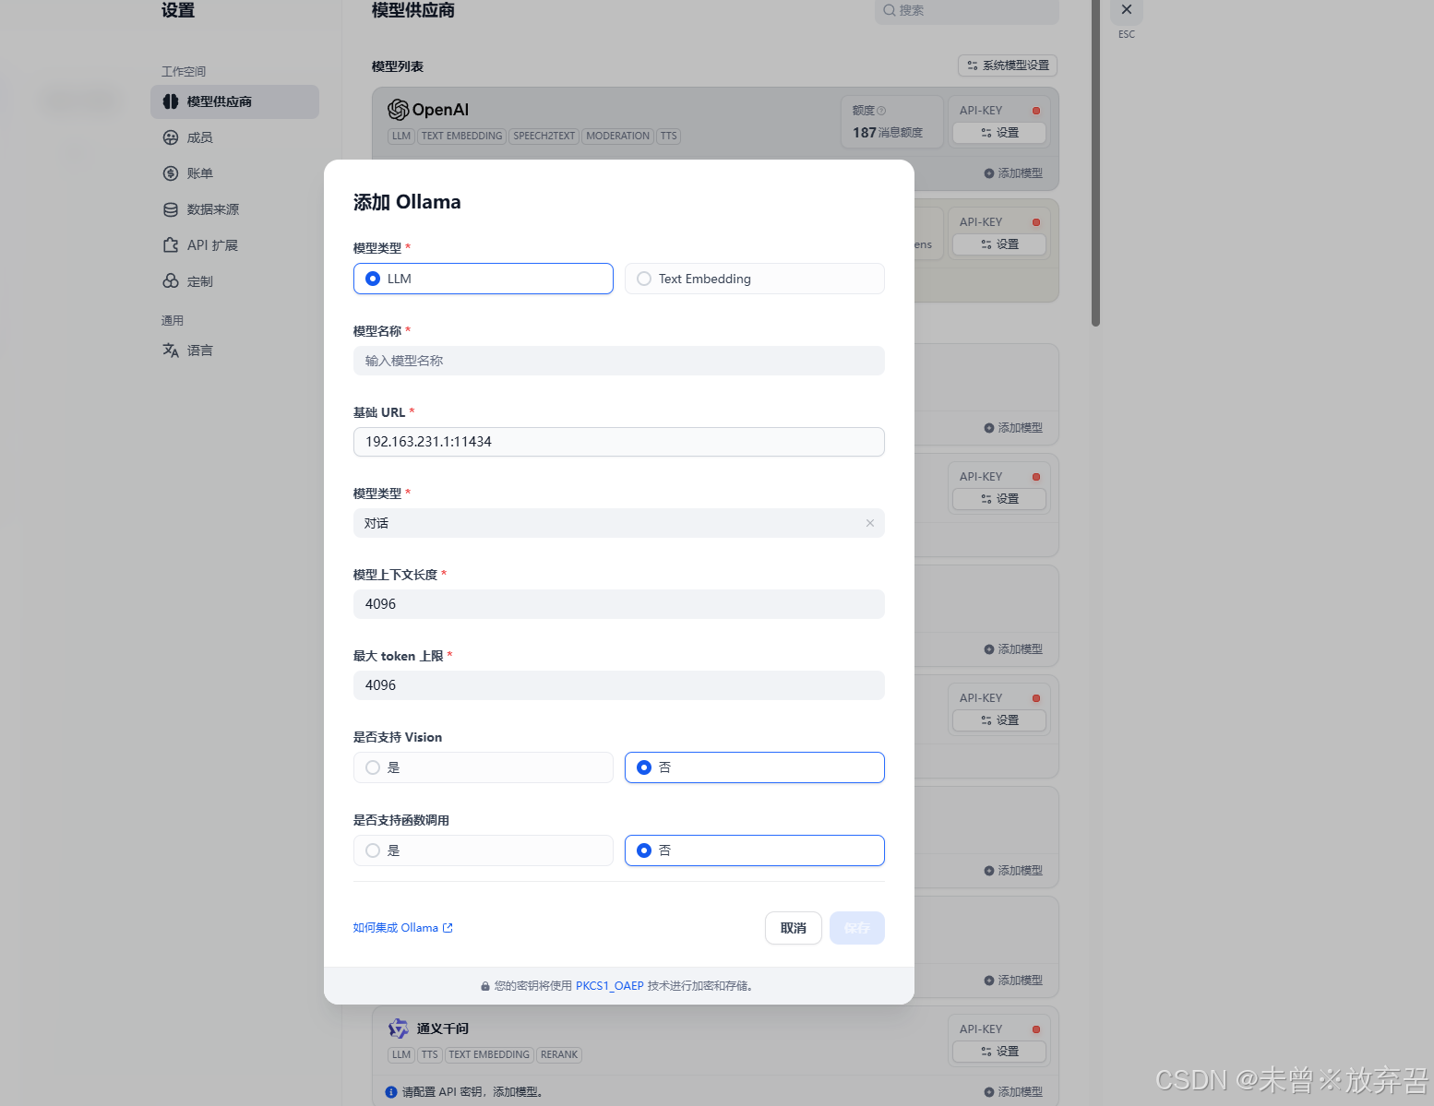Click the 基础 URL input field

[618, 442]
